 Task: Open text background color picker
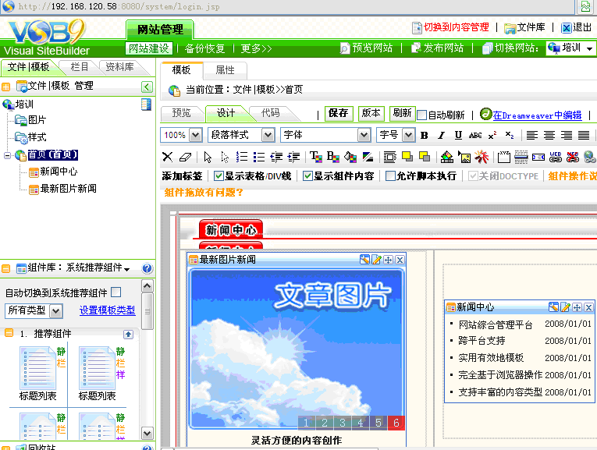(332, 157)
